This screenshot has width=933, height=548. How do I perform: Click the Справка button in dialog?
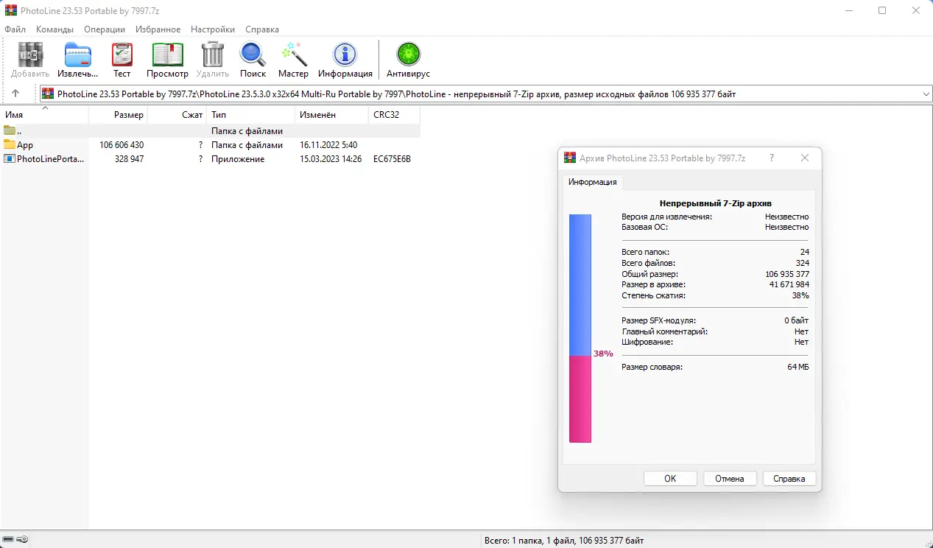[789, 479]
